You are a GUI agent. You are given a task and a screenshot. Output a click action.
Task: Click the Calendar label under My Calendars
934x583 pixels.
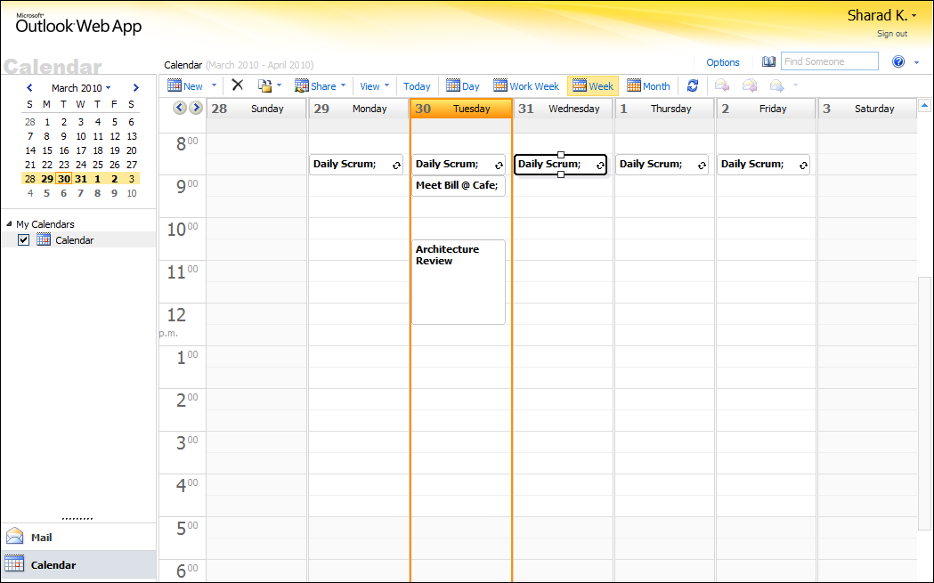coord(75,240)
